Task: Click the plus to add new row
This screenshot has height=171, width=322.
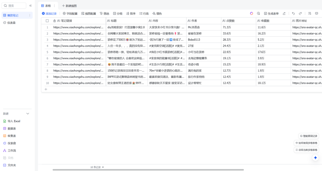Action: 46,89
